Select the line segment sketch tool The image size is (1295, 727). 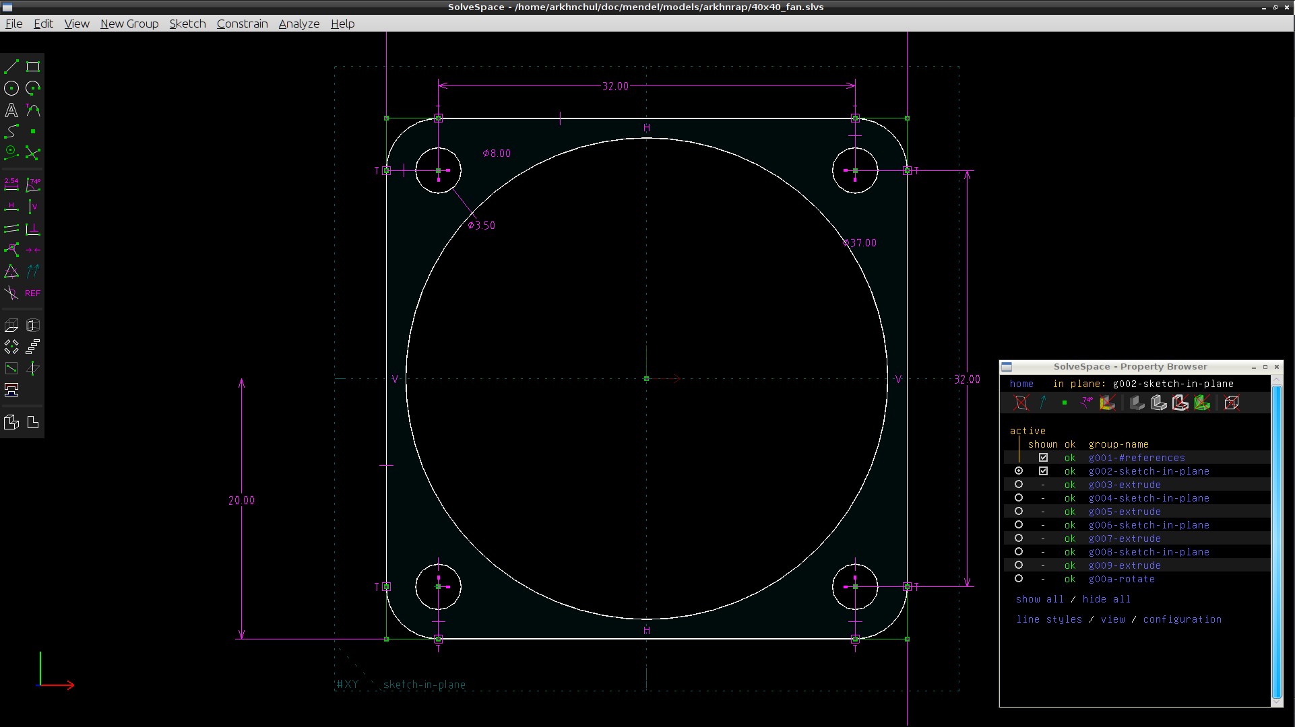(11, 67)
